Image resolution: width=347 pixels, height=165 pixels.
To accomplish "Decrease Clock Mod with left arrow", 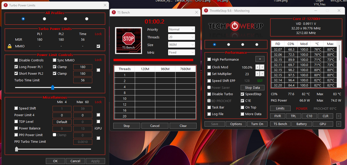I will coord(258,67).
